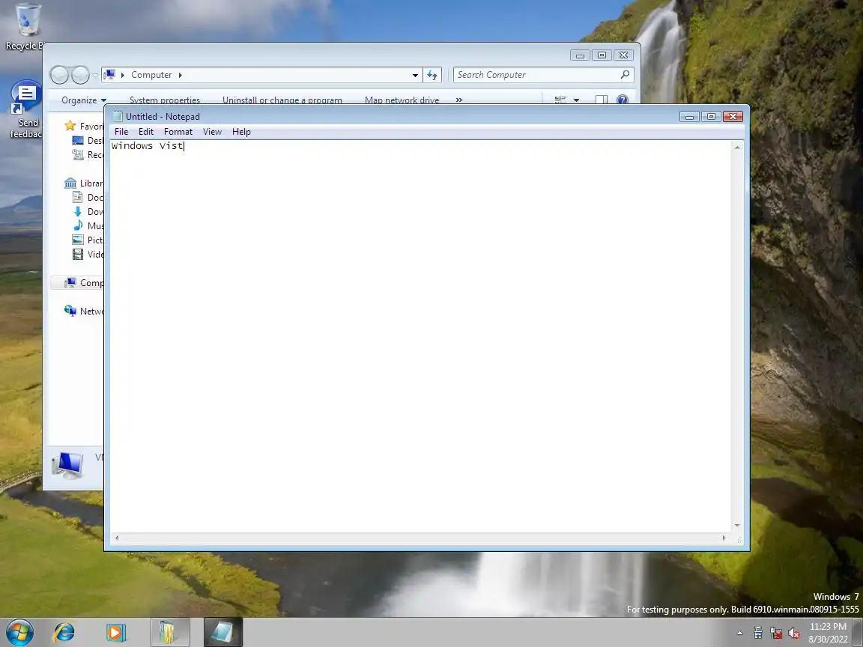Click the muted volume tray icon
Viewport: 863px width, 647px height.
click(x=793, y=634)
